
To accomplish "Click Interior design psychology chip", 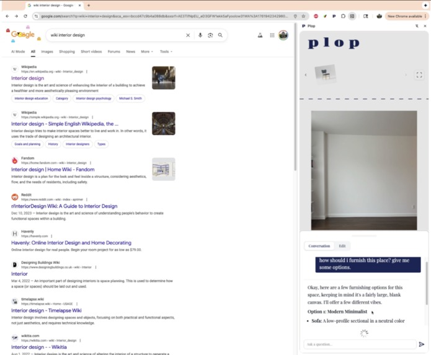I will pyautogui.click(x=94, y=99).
